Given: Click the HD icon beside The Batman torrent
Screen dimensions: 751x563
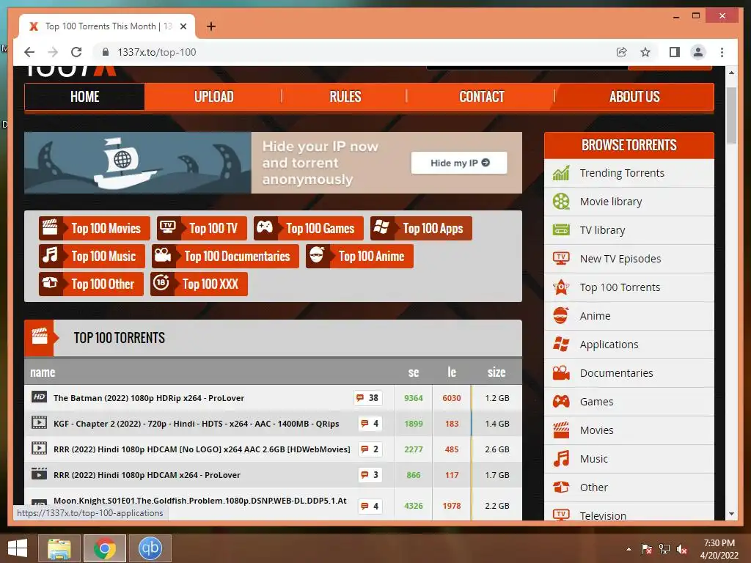Looking at the screenshot, I should click(x=39, y=397).
